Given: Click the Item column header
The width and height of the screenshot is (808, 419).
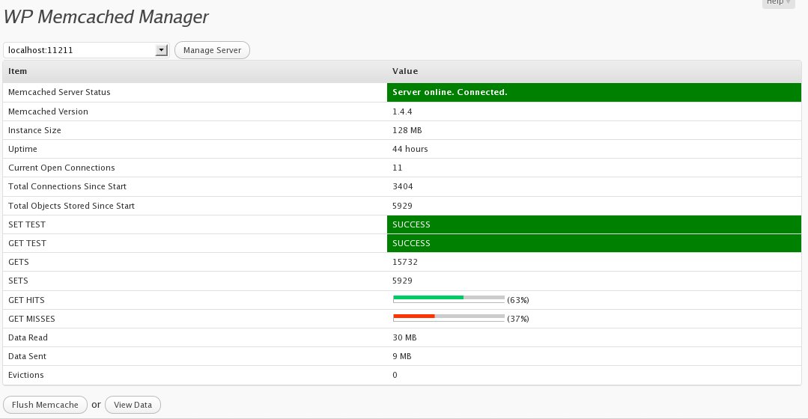Looking at the screenshot, I should [17, 71].
